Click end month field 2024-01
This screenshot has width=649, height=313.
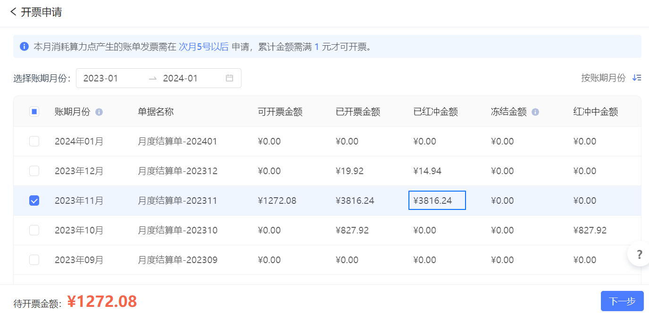coord(181,78)
